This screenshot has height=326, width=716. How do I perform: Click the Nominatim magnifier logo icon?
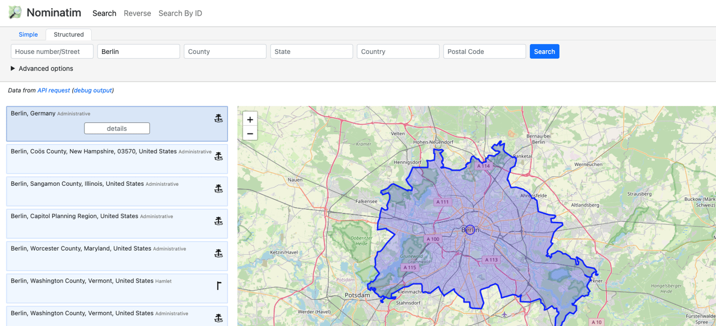(15, 13)
